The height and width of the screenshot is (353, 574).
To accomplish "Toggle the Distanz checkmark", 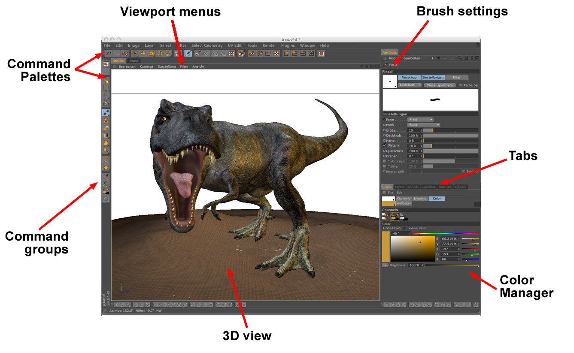I will click(385, 145).
